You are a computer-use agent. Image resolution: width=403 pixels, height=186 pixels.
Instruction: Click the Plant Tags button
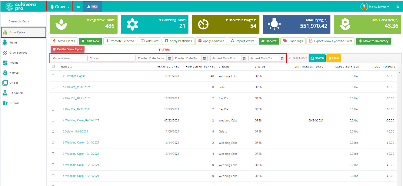(293, 41)
